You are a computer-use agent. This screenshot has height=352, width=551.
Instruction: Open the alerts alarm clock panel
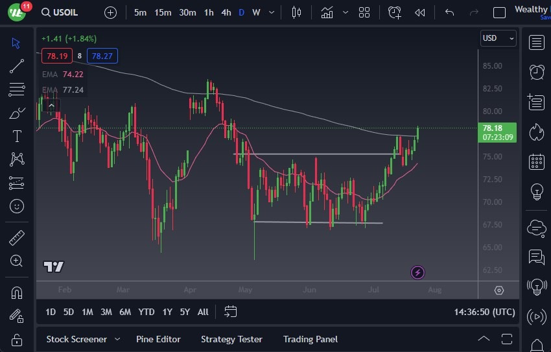536,72
